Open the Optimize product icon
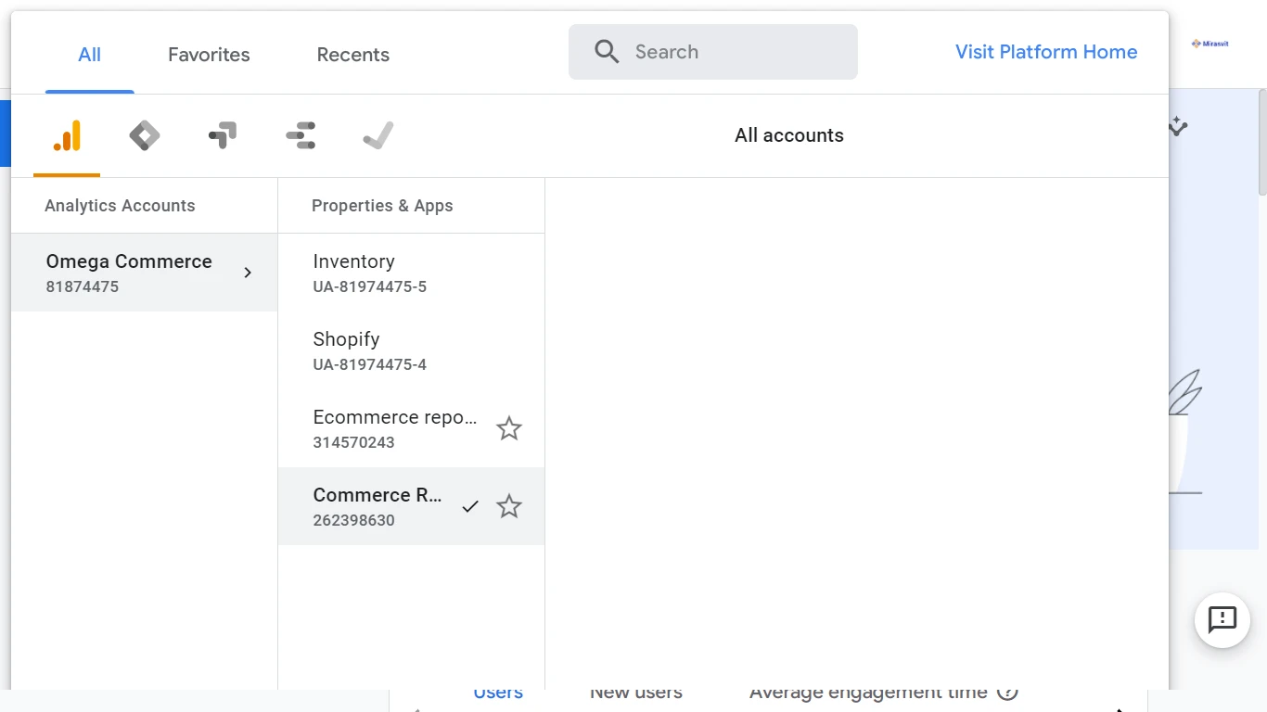Viewport: 1267px width, 712px height. click(x=223, y=136)
